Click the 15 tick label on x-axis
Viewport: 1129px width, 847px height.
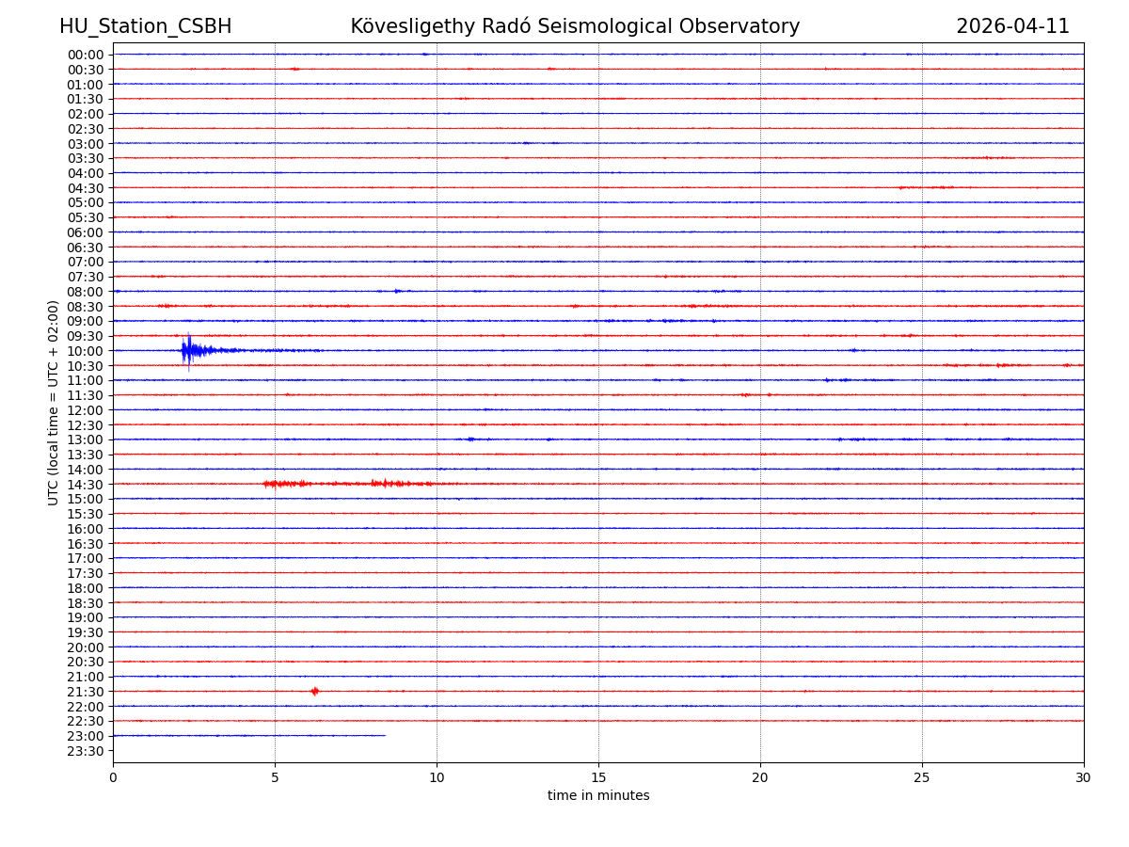pos(598,777)
